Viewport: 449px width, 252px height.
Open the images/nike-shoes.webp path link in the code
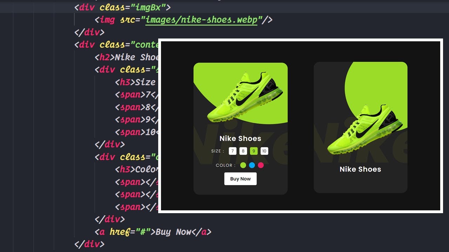(202, 20)
